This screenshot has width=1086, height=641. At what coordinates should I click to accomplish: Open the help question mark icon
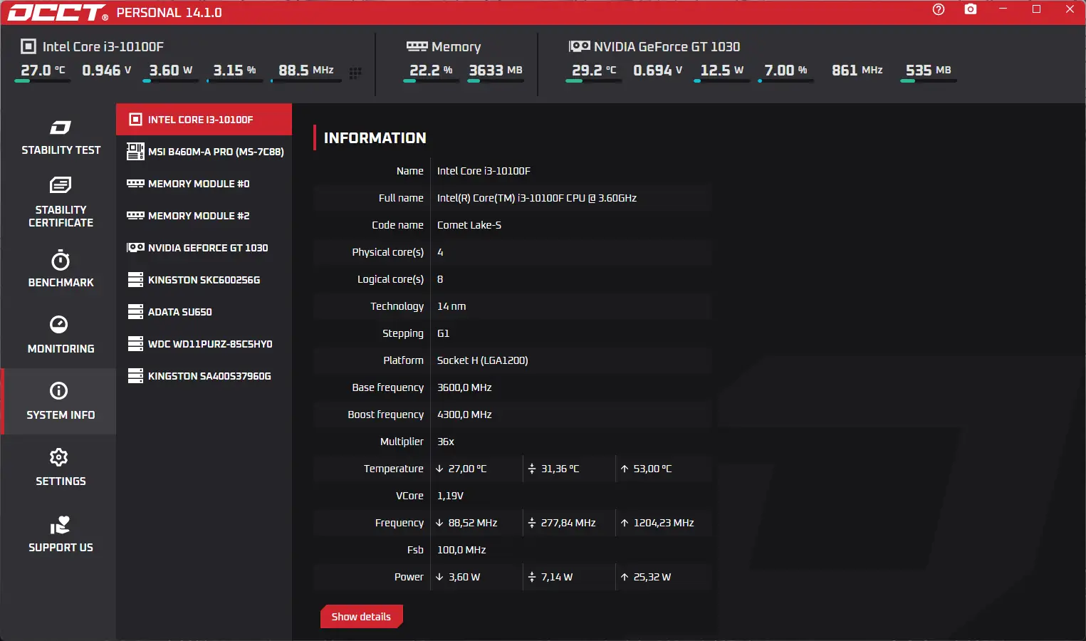pyautogui.click(x=939, y=9)
